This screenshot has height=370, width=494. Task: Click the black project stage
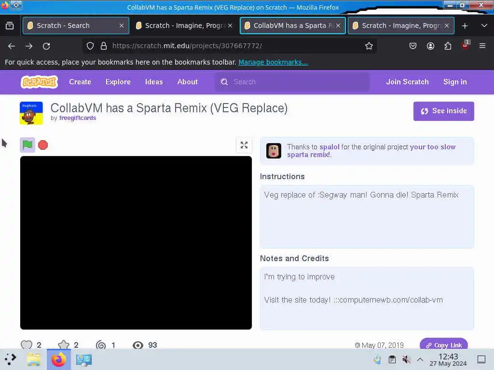136,243
